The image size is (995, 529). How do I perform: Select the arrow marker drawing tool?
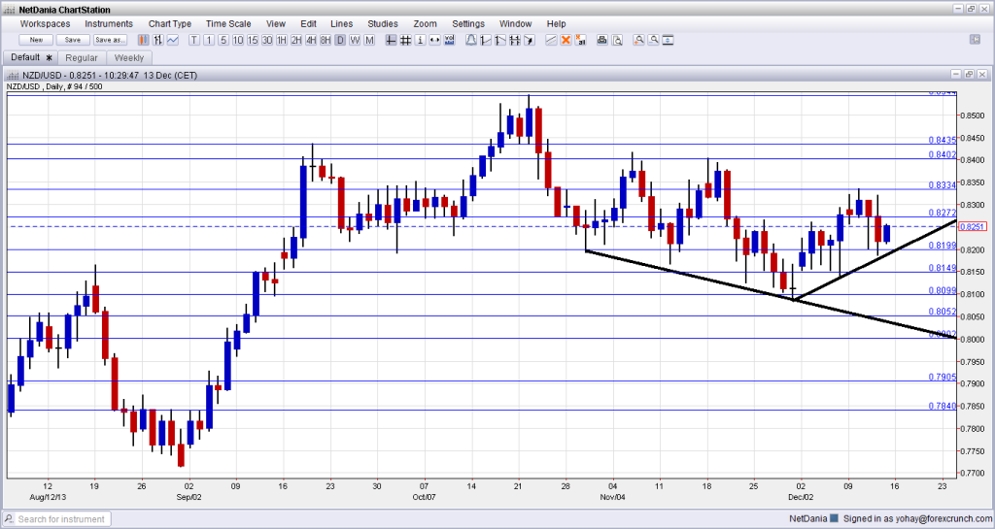[x=530, y=40]
